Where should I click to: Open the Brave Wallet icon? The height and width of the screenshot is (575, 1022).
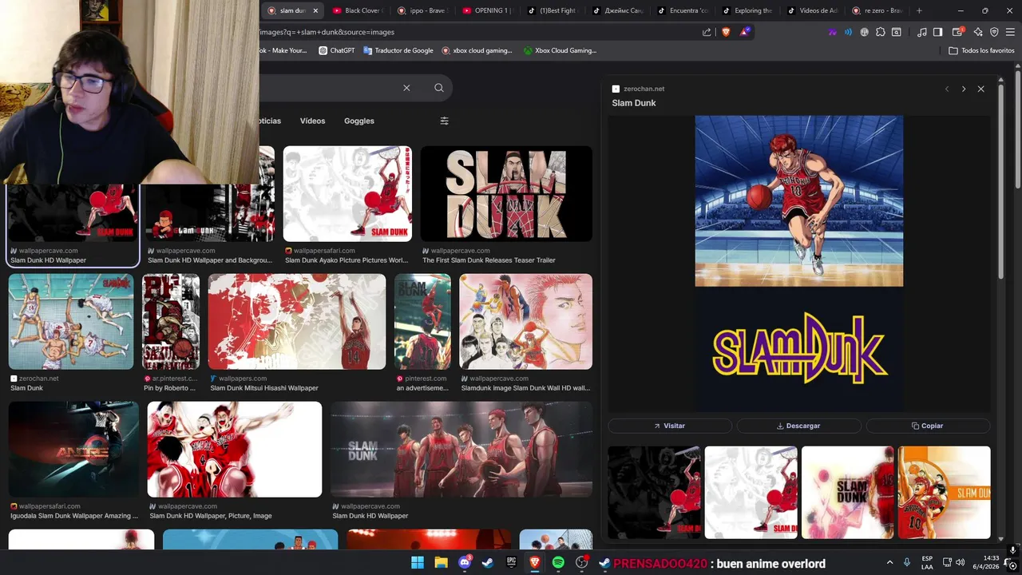(958, 32)
